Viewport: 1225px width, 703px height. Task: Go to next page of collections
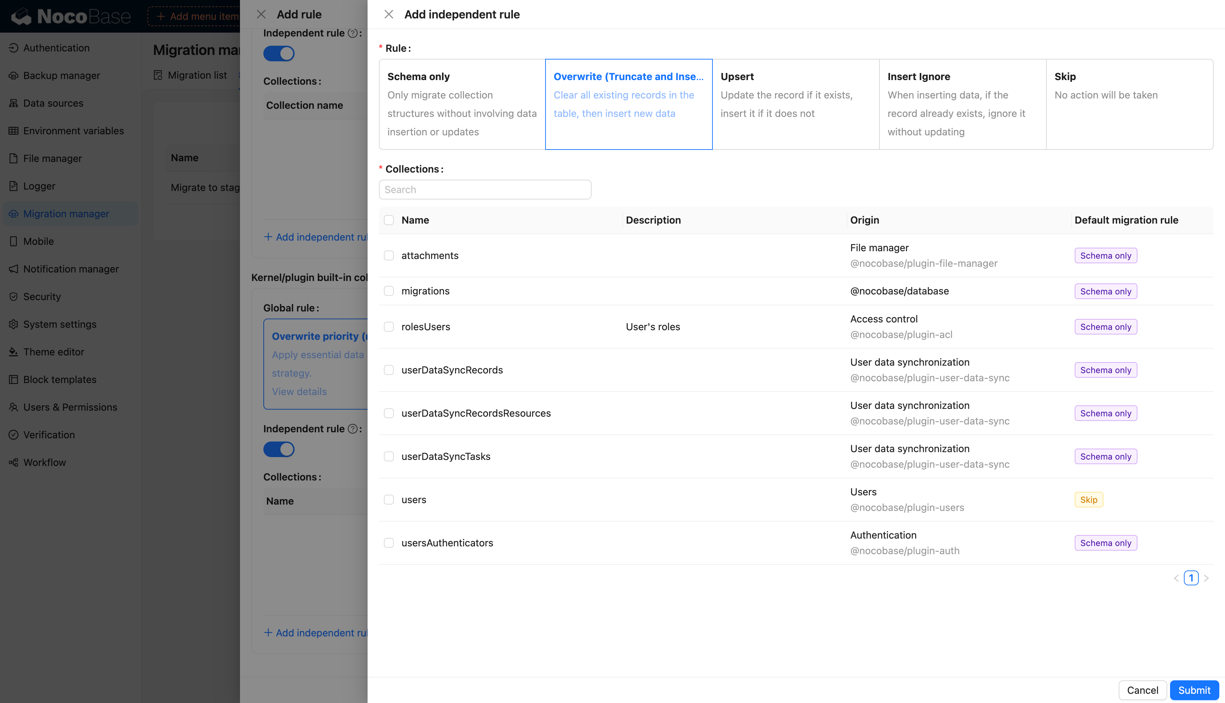(x=1206, y=578)
